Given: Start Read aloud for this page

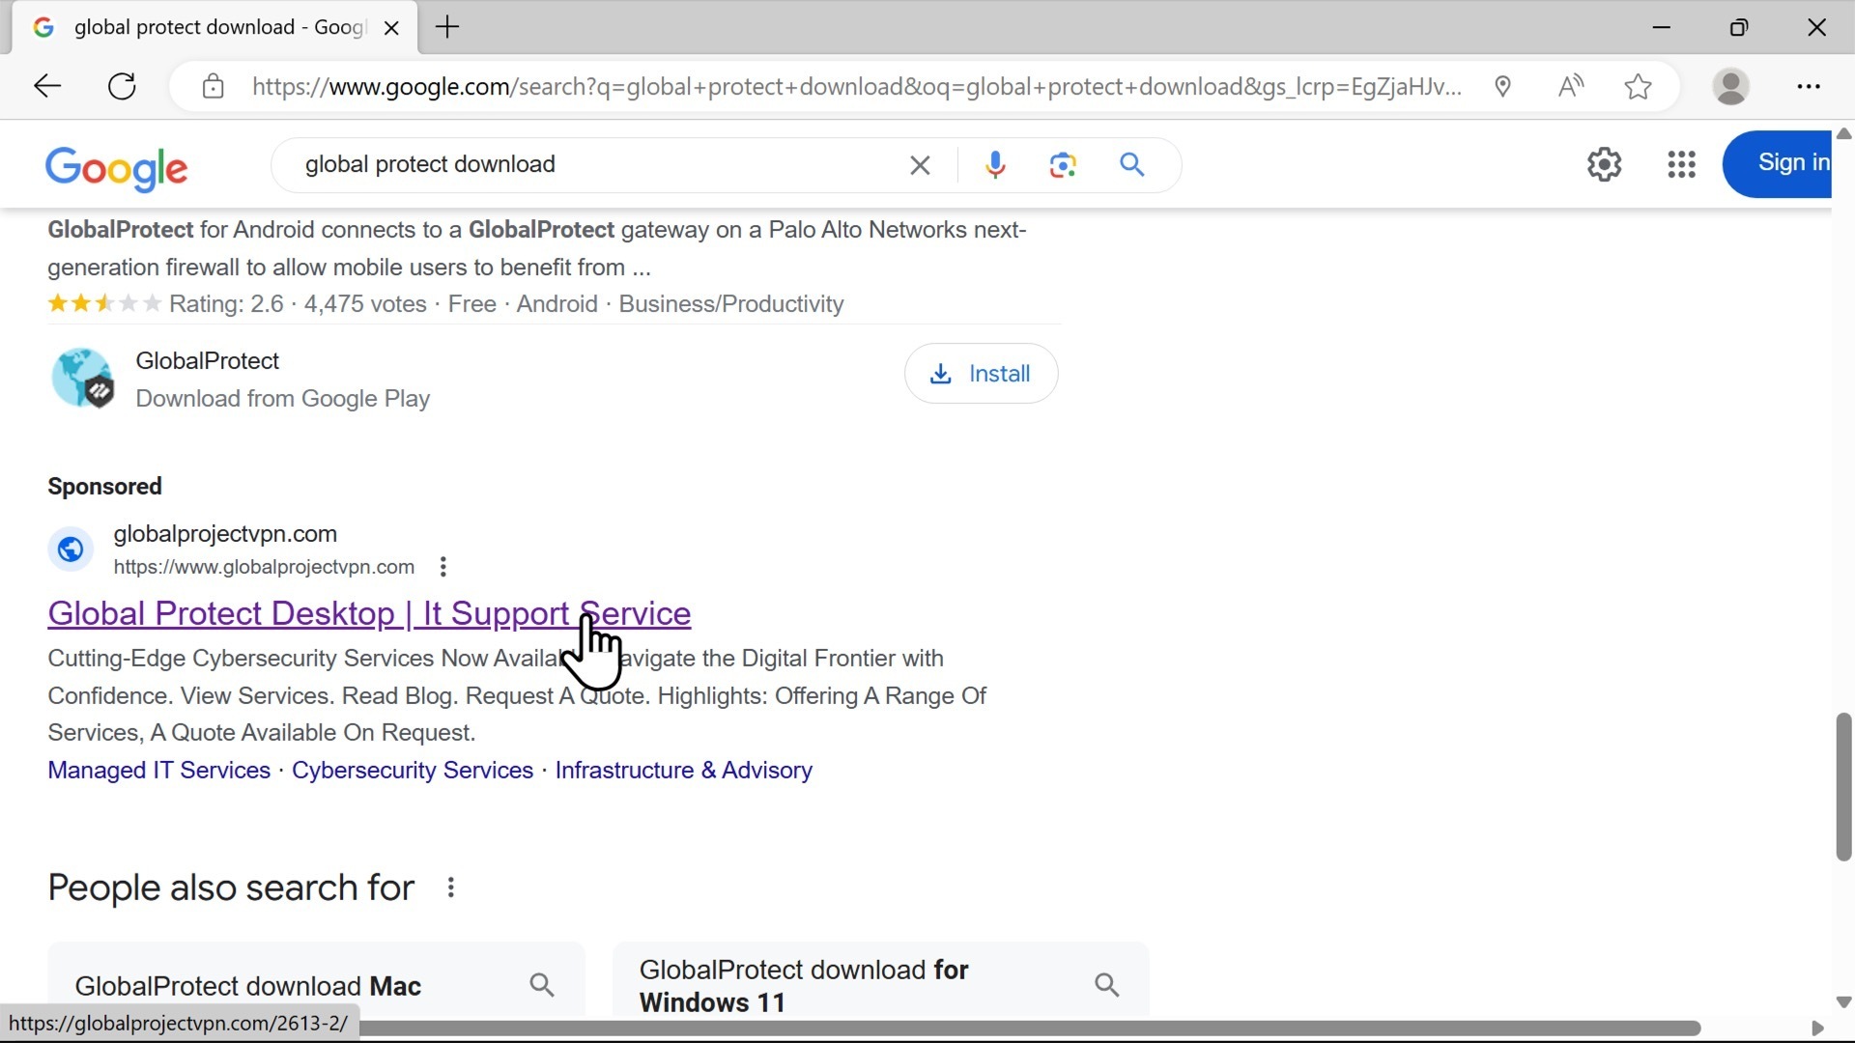Looking at the screenshot, I should click(x=1571, y=86).
